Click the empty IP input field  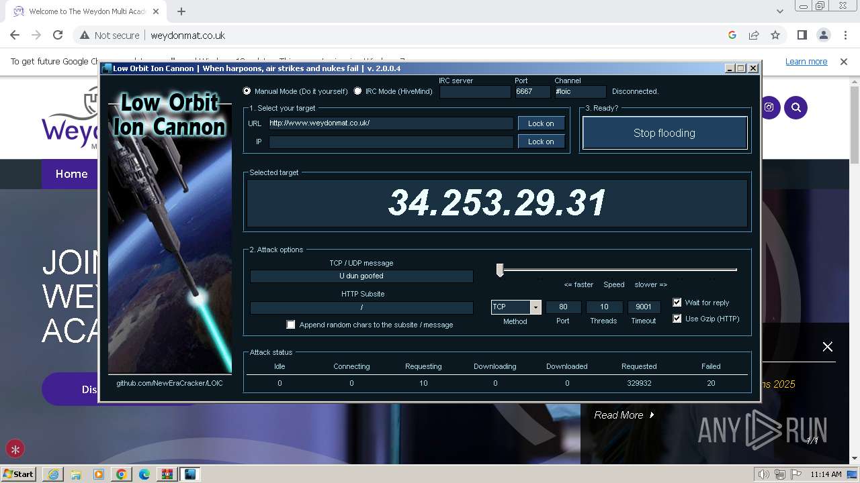tap(390, 142)
